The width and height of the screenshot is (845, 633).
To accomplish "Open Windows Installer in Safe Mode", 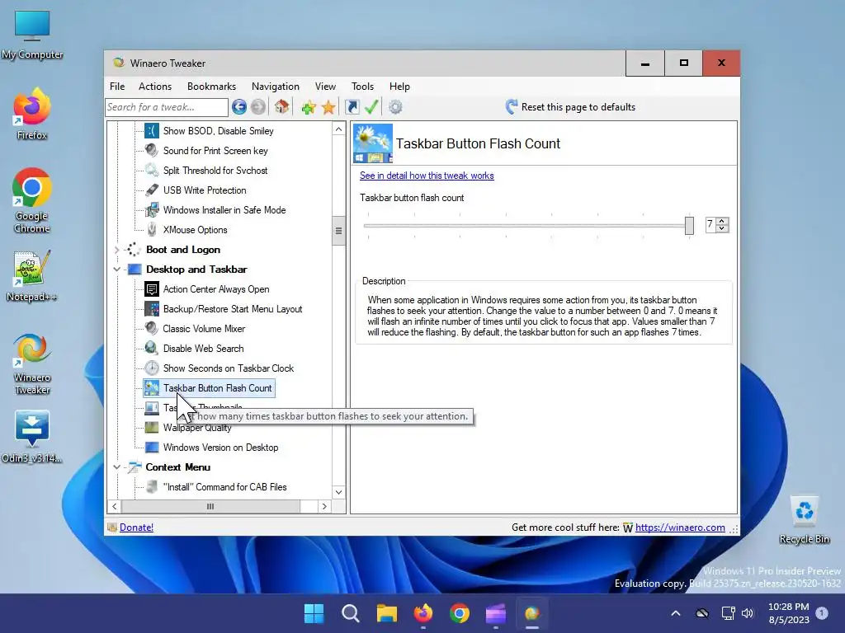I will (224, 210).
